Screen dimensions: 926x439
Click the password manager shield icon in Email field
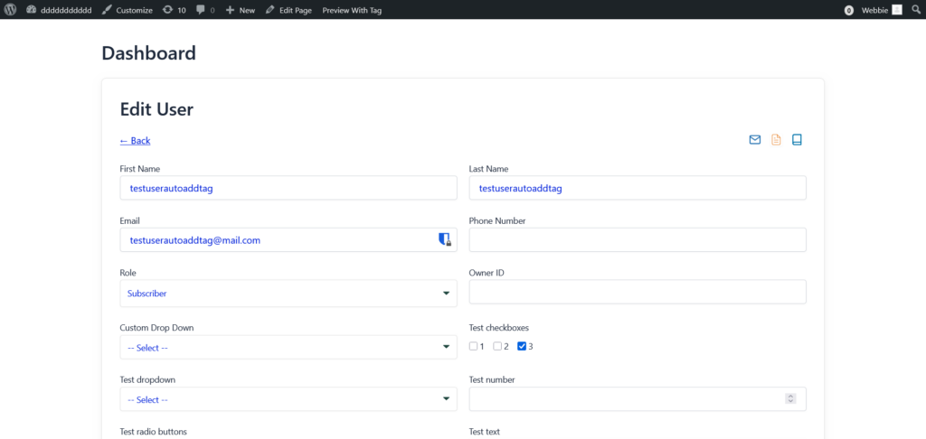[445, 239]
